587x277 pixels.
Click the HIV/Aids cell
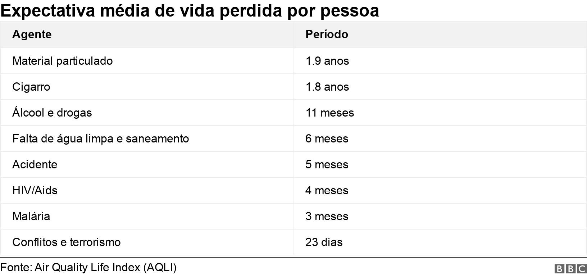pos(35,190)
